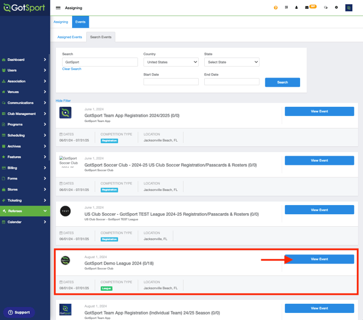
Task: Click the GotSport Demo League logo thumbnail
Action: (65, 260)
